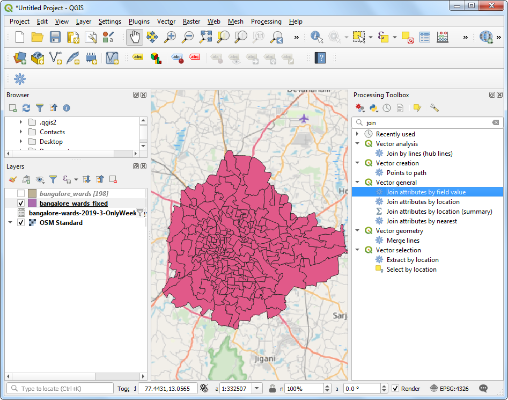Open the attribute table icon
Screen dimensions: 508x400
tap(425, 37)
